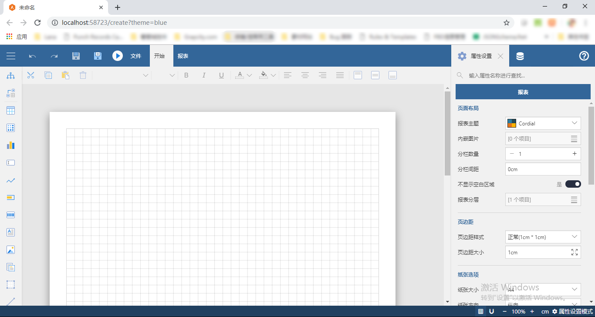This screenshot has width=595, height=317.
Task: Open the 报表主题 Cordial dropdown
Action: 543,123
